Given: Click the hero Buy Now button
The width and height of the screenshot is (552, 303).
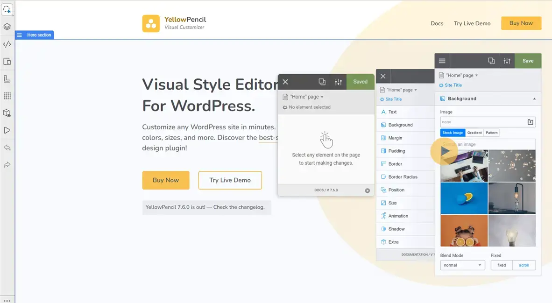Looking at the screenshot, I should click(166, 180).
